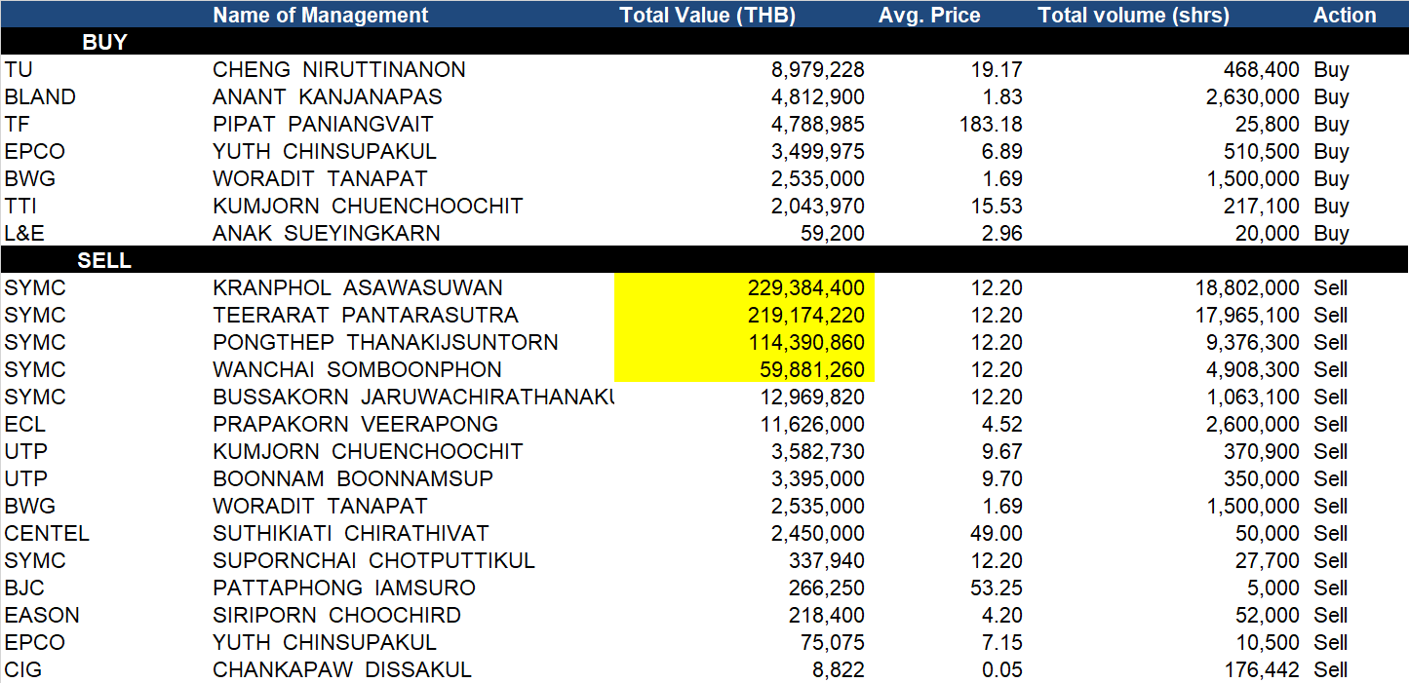
Task: Select the EASON ticker cell
Action: (x=42, y=615)
